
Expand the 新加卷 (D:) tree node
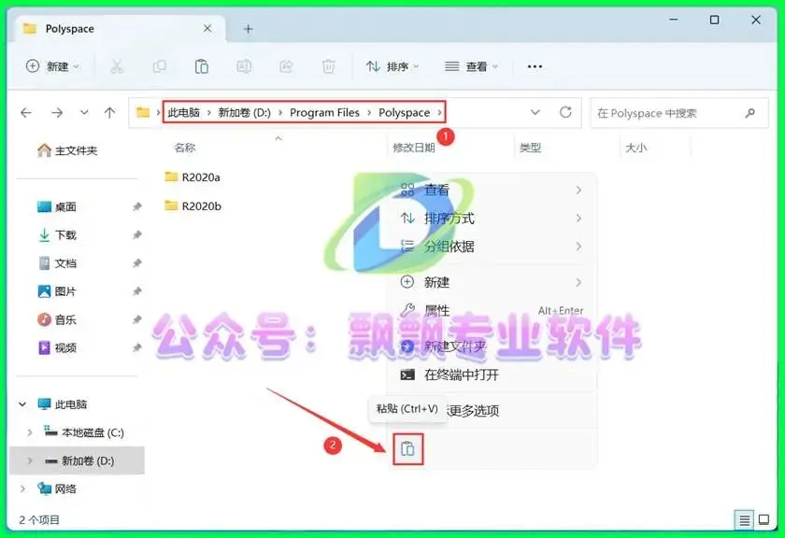click(x=30, y=460)
